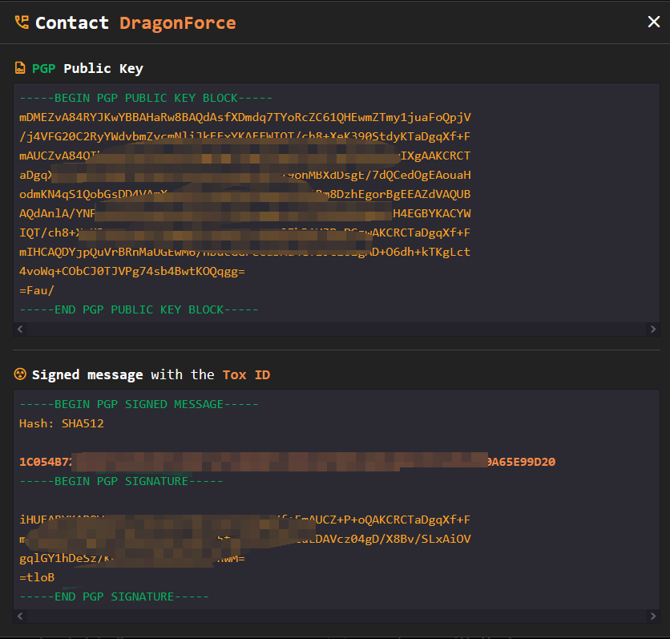Click '-----END PGP SIGNATURE-----' line
Image resolution: width=670 pixels, height=639 pixels.
coord(114,597)
